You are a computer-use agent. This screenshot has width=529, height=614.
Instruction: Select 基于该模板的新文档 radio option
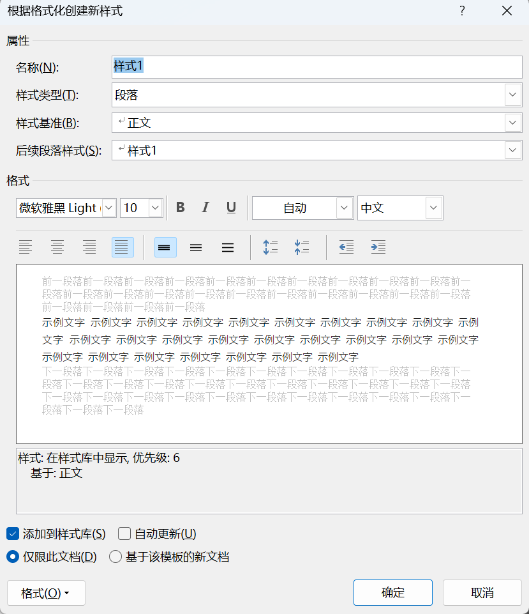(x=115, y=556)
